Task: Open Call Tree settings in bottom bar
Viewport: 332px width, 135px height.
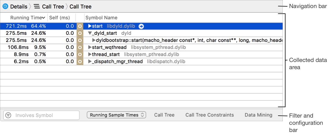Action: coord(164,115)
